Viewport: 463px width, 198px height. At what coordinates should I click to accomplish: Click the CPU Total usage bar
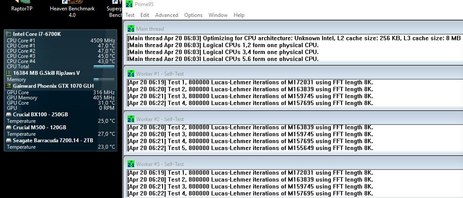coord(104,67)
